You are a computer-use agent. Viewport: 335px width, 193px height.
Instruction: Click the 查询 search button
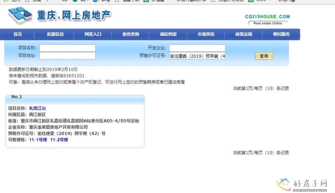264,56
